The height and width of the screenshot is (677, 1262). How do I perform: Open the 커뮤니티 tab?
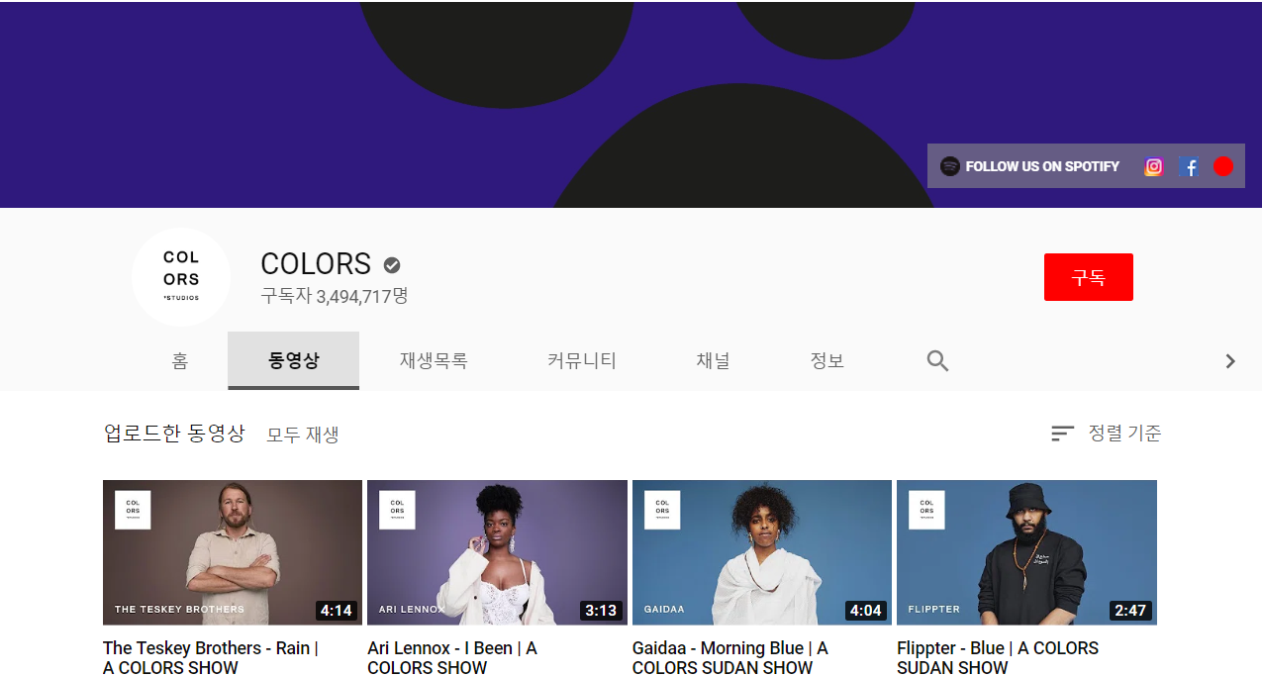(x=582, y=361)
